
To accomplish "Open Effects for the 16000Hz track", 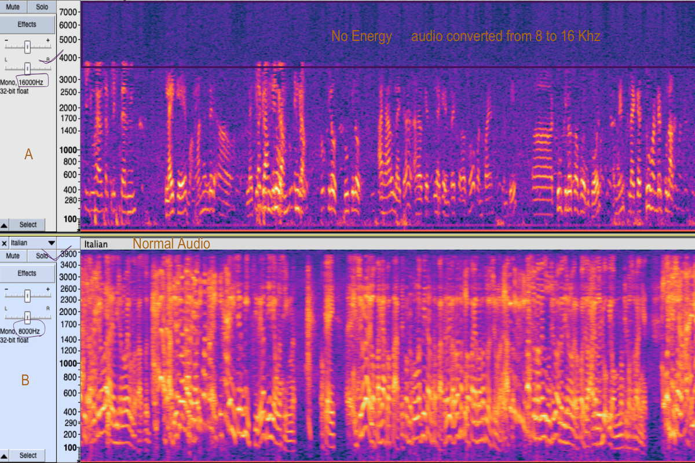I will pos(27,24).
